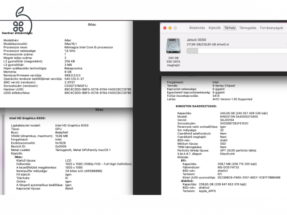Switch to the Kijelzők tab

(x=214, y=28)
